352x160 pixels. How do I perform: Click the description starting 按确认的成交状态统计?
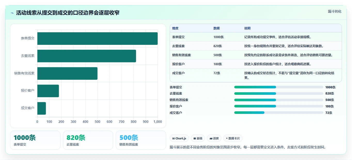click(x=289, y=75)
